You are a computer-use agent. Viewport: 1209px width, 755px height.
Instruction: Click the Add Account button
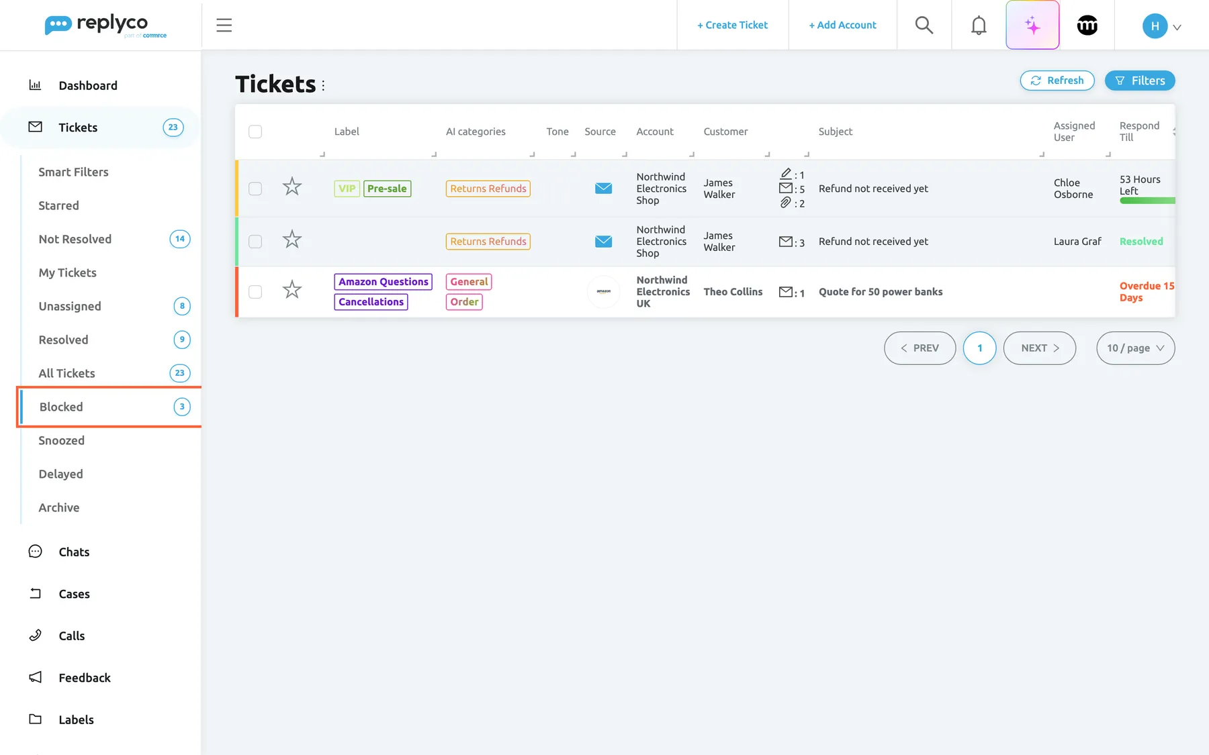coord(842,25)
